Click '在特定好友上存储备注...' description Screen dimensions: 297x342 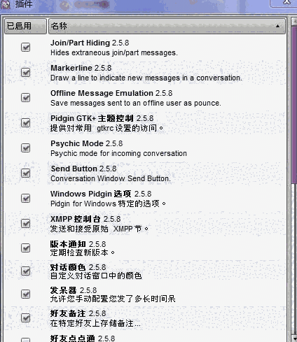pos(95,323)
